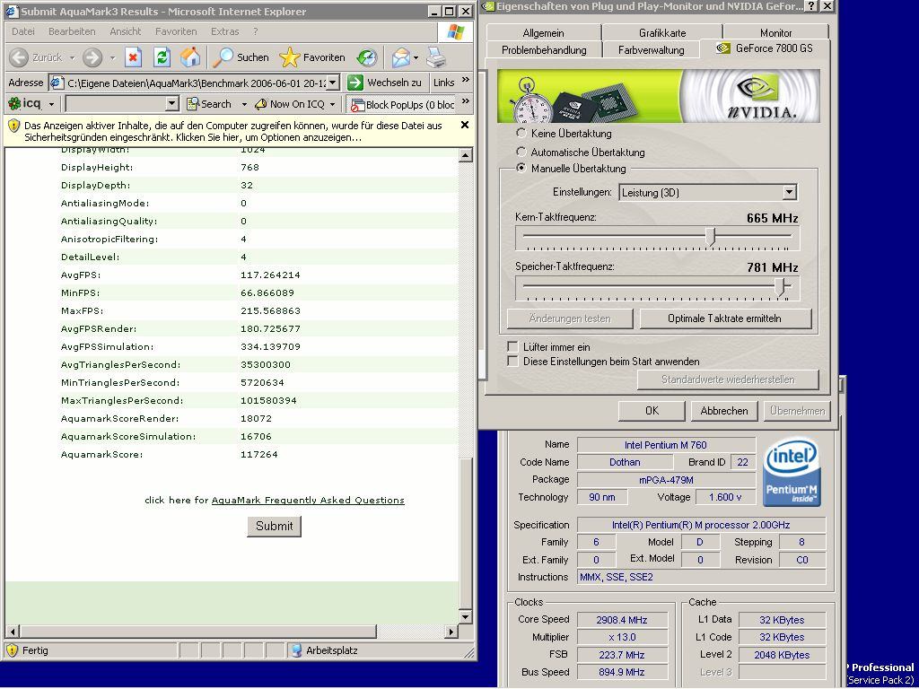Screen dimensions: 919x689
Task: Click the Favoriten star icon
Action: pos(290,57)
